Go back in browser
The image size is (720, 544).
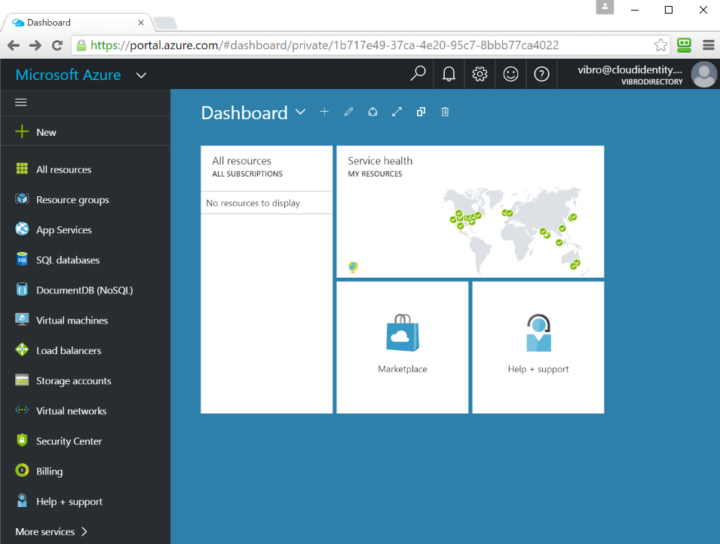(x=14, y=45)
